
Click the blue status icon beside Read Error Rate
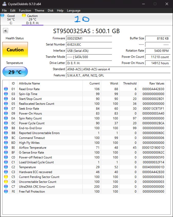click(x=6, y=89)
